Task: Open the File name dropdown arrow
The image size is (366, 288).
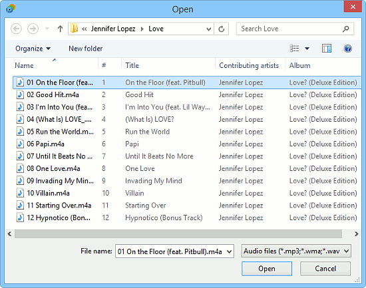Action: [230, 251]
